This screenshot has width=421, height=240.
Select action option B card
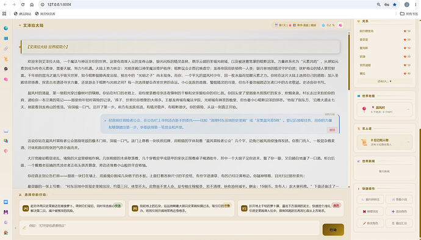[181, 208]
